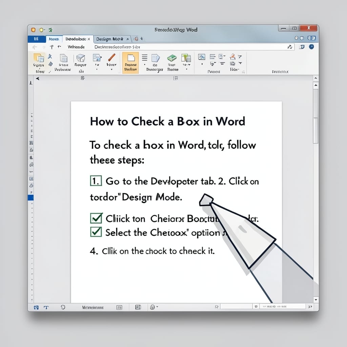
Task: Click the up arrow in the navigation bar
Action: (52, 47)
